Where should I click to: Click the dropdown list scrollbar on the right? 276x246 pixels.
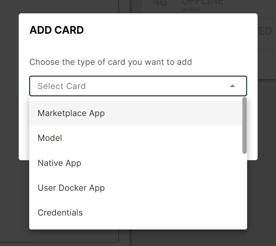click(244, 126)
